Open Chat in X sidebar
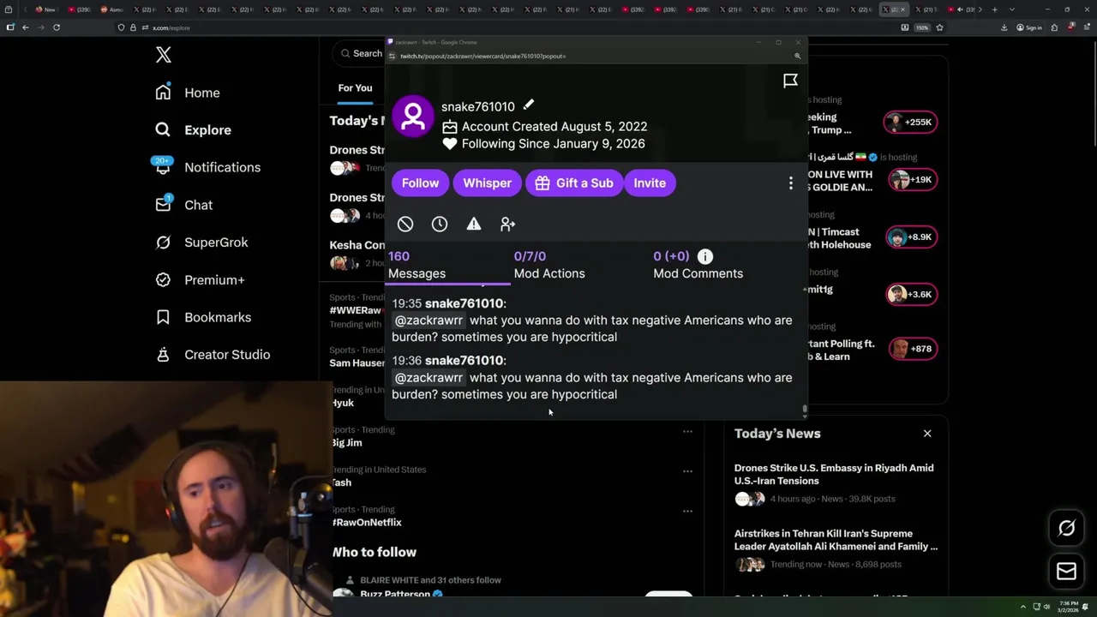This screenshot has height=617, width=1097. pyautogui.click(x=183, y=205)
